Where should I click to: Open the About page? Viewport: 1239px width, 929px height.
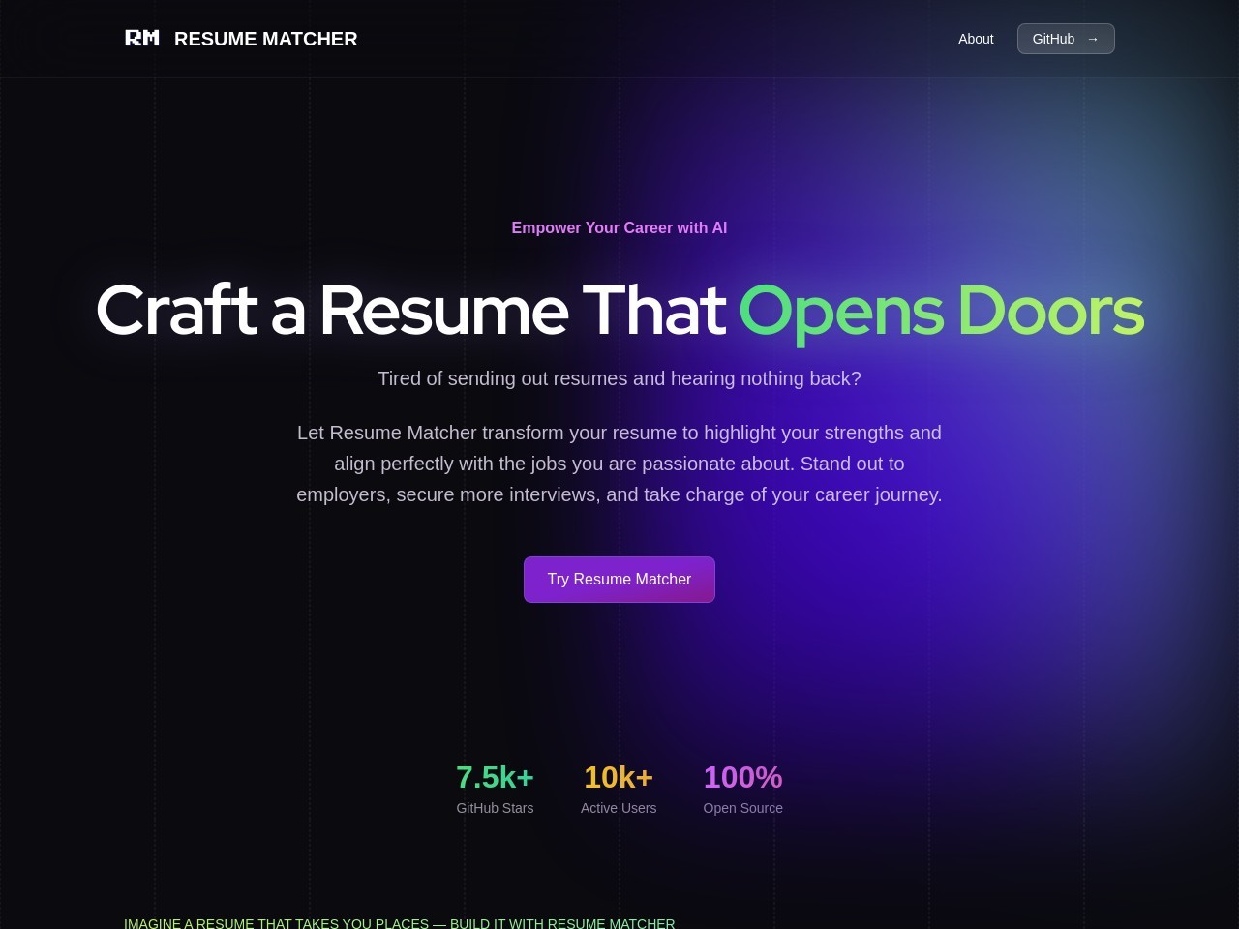tap(976, 39)
